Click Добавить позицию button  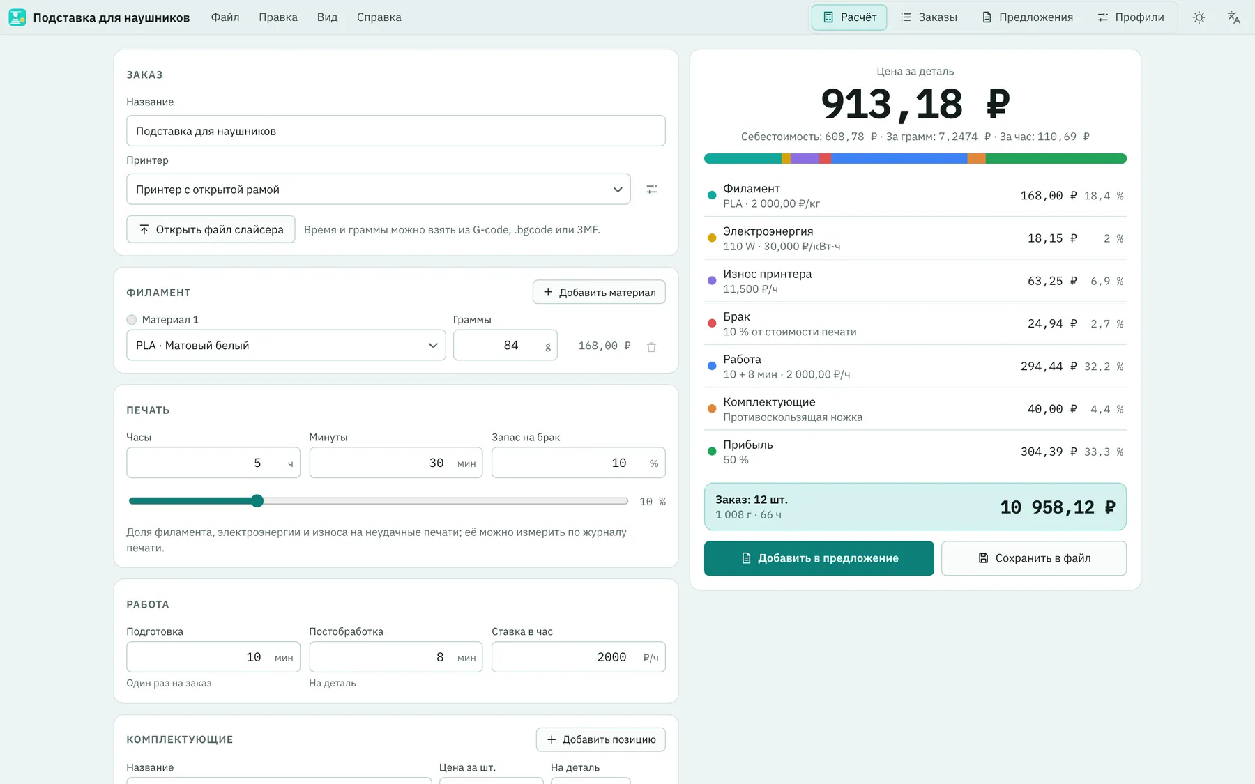click(x=601, y=739)
